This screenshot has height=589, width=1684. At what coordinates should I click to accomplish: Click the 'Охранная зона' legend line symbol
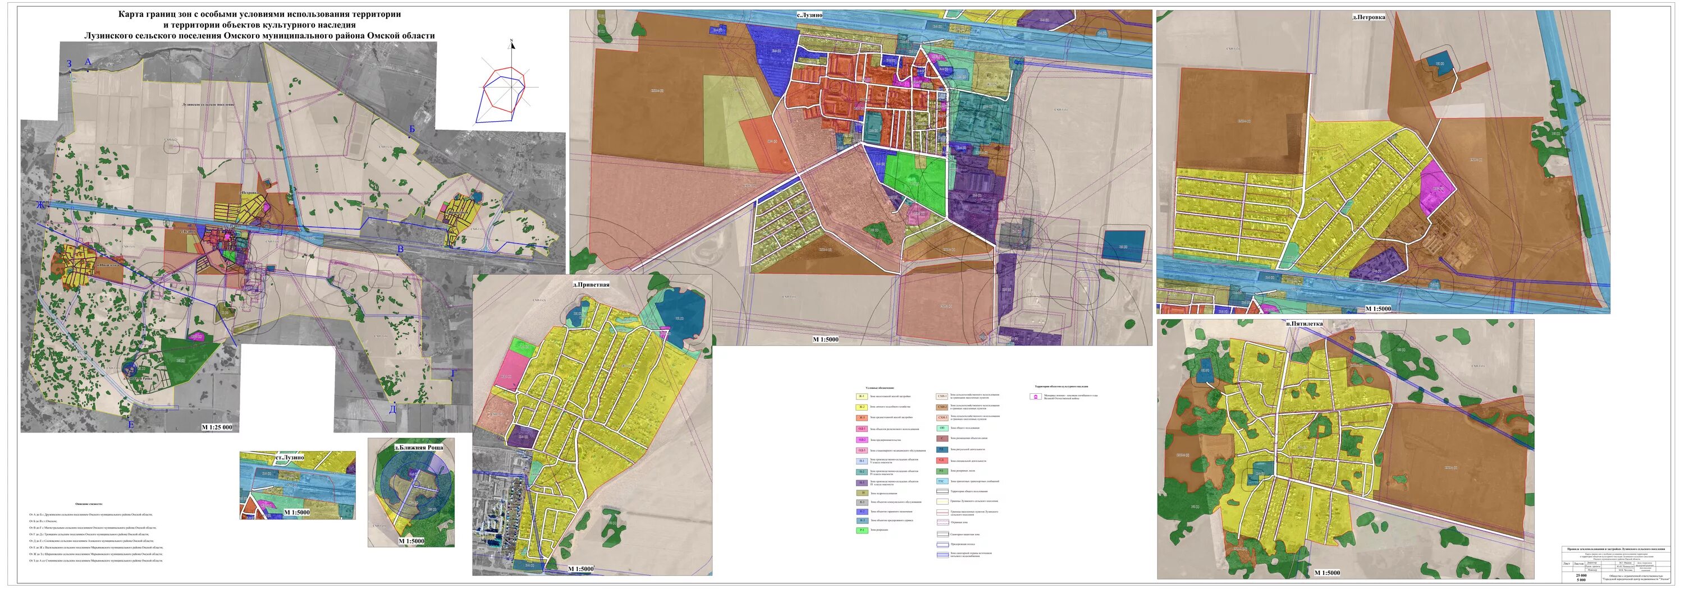pyautogui.click(x=942, y=522)
